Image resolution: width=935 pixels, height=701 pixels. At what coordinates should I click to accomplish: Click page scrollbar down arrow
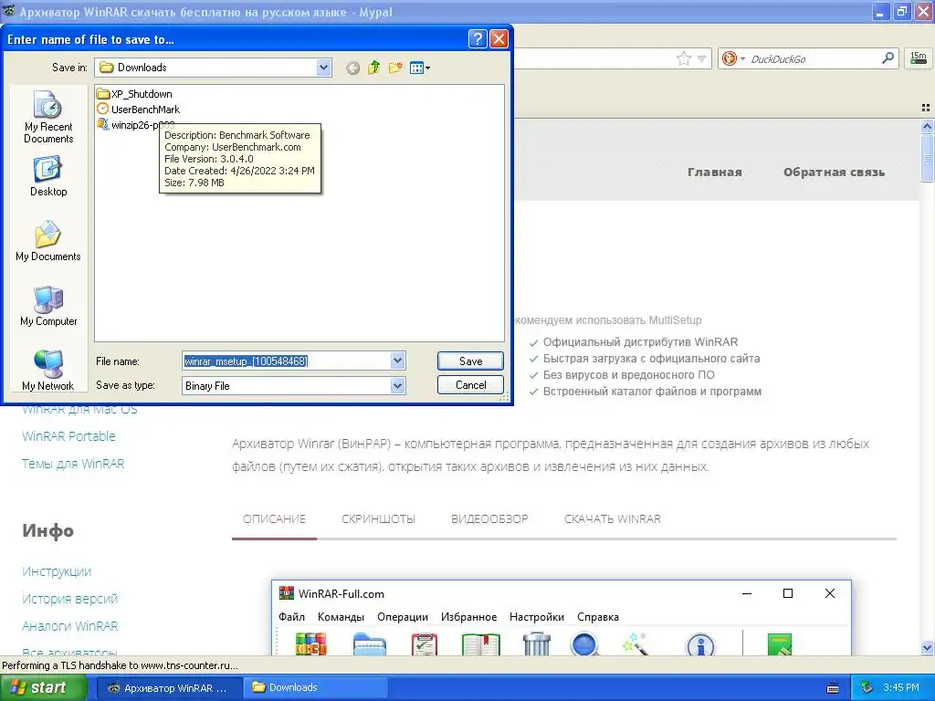point(927,648)
